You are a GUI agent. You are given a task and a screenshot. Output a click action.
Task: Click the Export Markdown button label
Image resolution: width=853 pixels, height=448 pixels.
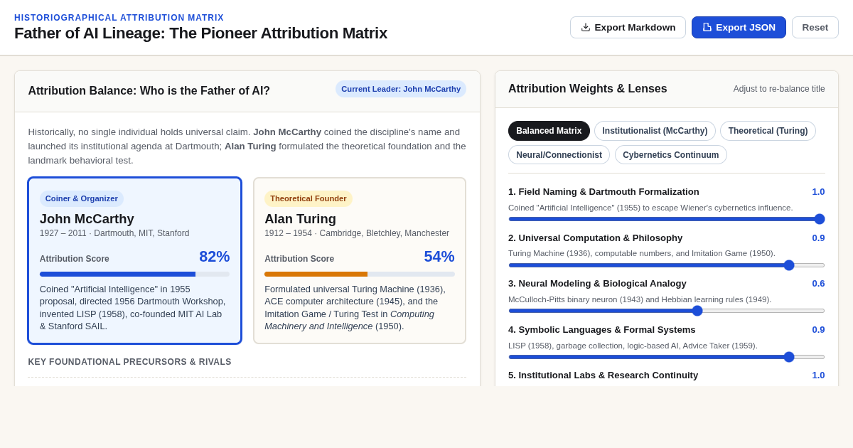click(x=635, y=27)
